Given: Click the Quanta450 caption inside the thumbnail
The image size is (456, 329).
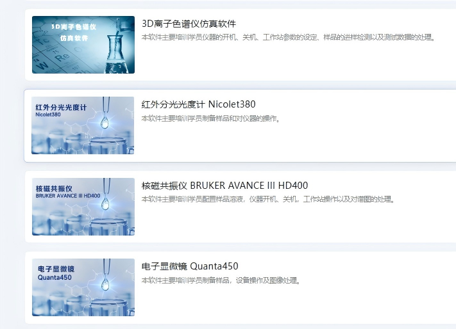Looking at the screenshot, I should (x=55, y=278).
